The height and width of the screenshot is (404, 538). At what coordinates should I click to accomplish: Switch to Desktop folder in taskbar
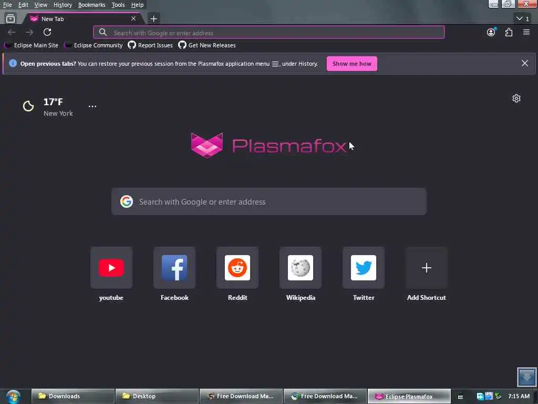157,396
